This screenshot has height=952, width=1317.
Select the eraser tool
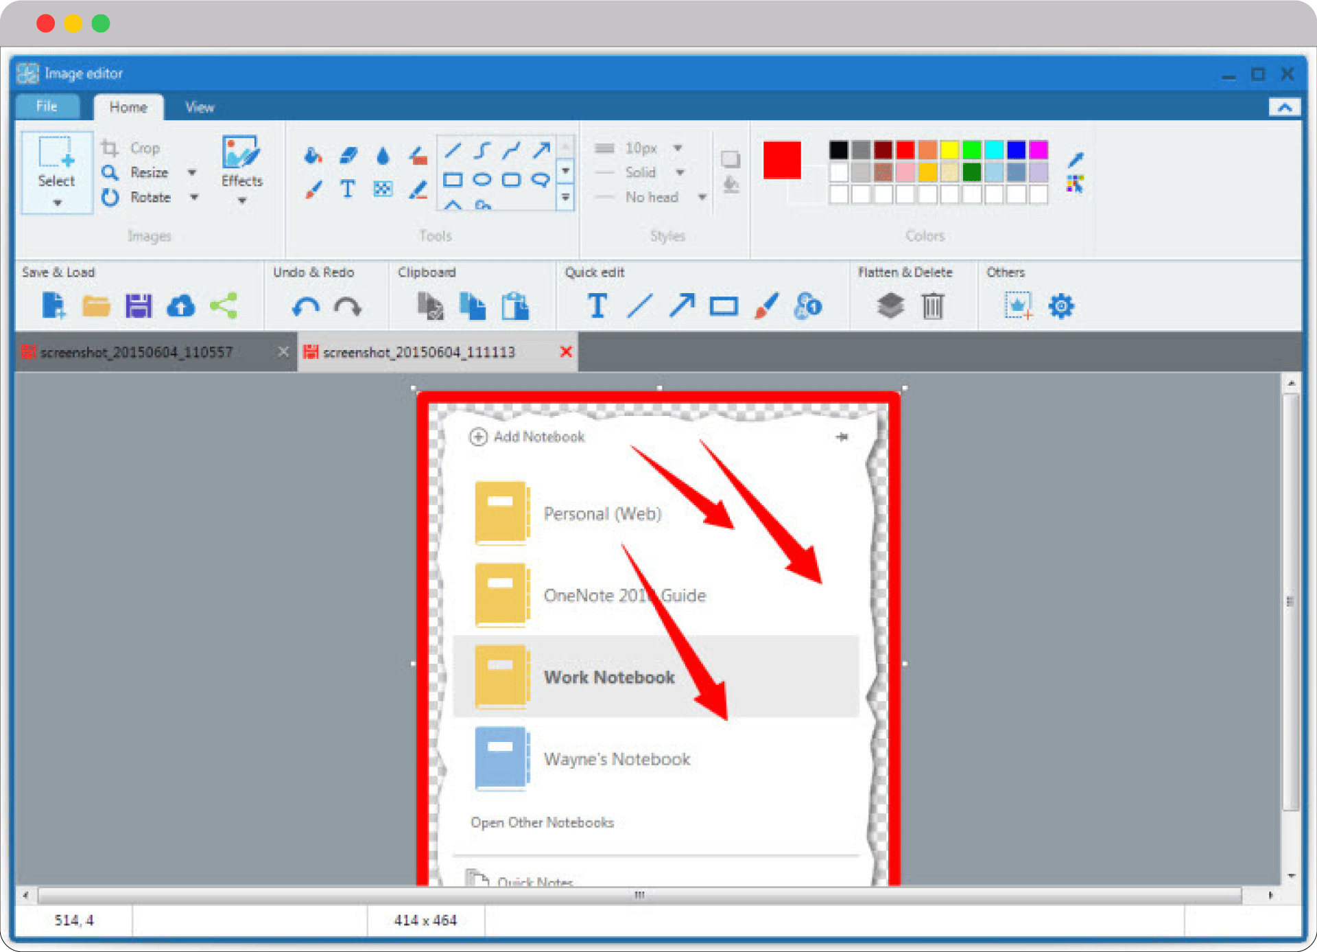coord(348,156)
